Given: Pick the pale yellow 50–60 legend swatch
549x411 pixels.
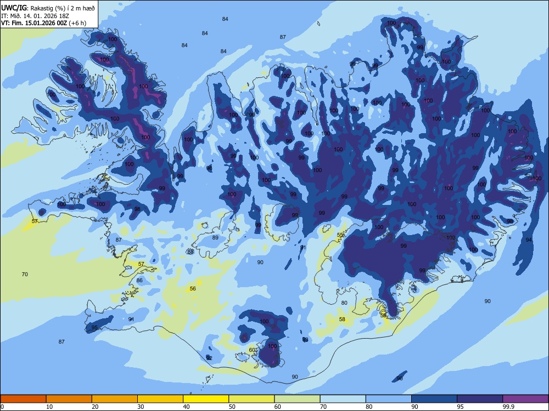Looking at the screenshot, I should point(251,399).
